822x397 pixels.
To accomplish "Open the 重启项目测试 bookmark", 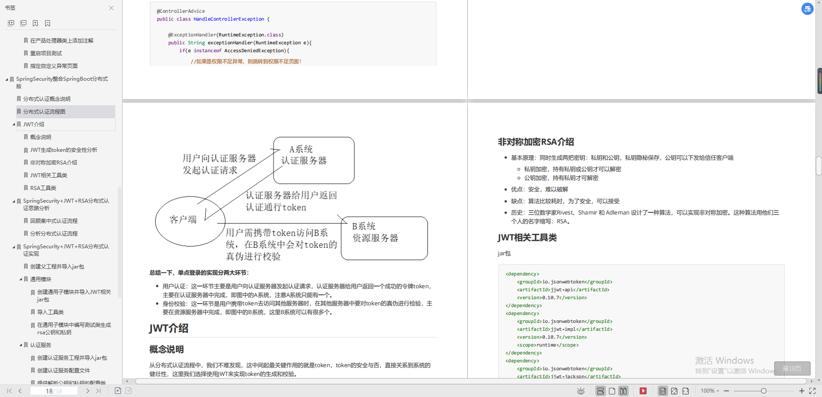I will point(46,53).
